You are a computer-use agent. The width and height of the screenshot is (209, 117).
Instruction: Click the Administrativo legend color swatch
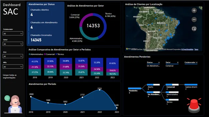click(x=29, y=54)
